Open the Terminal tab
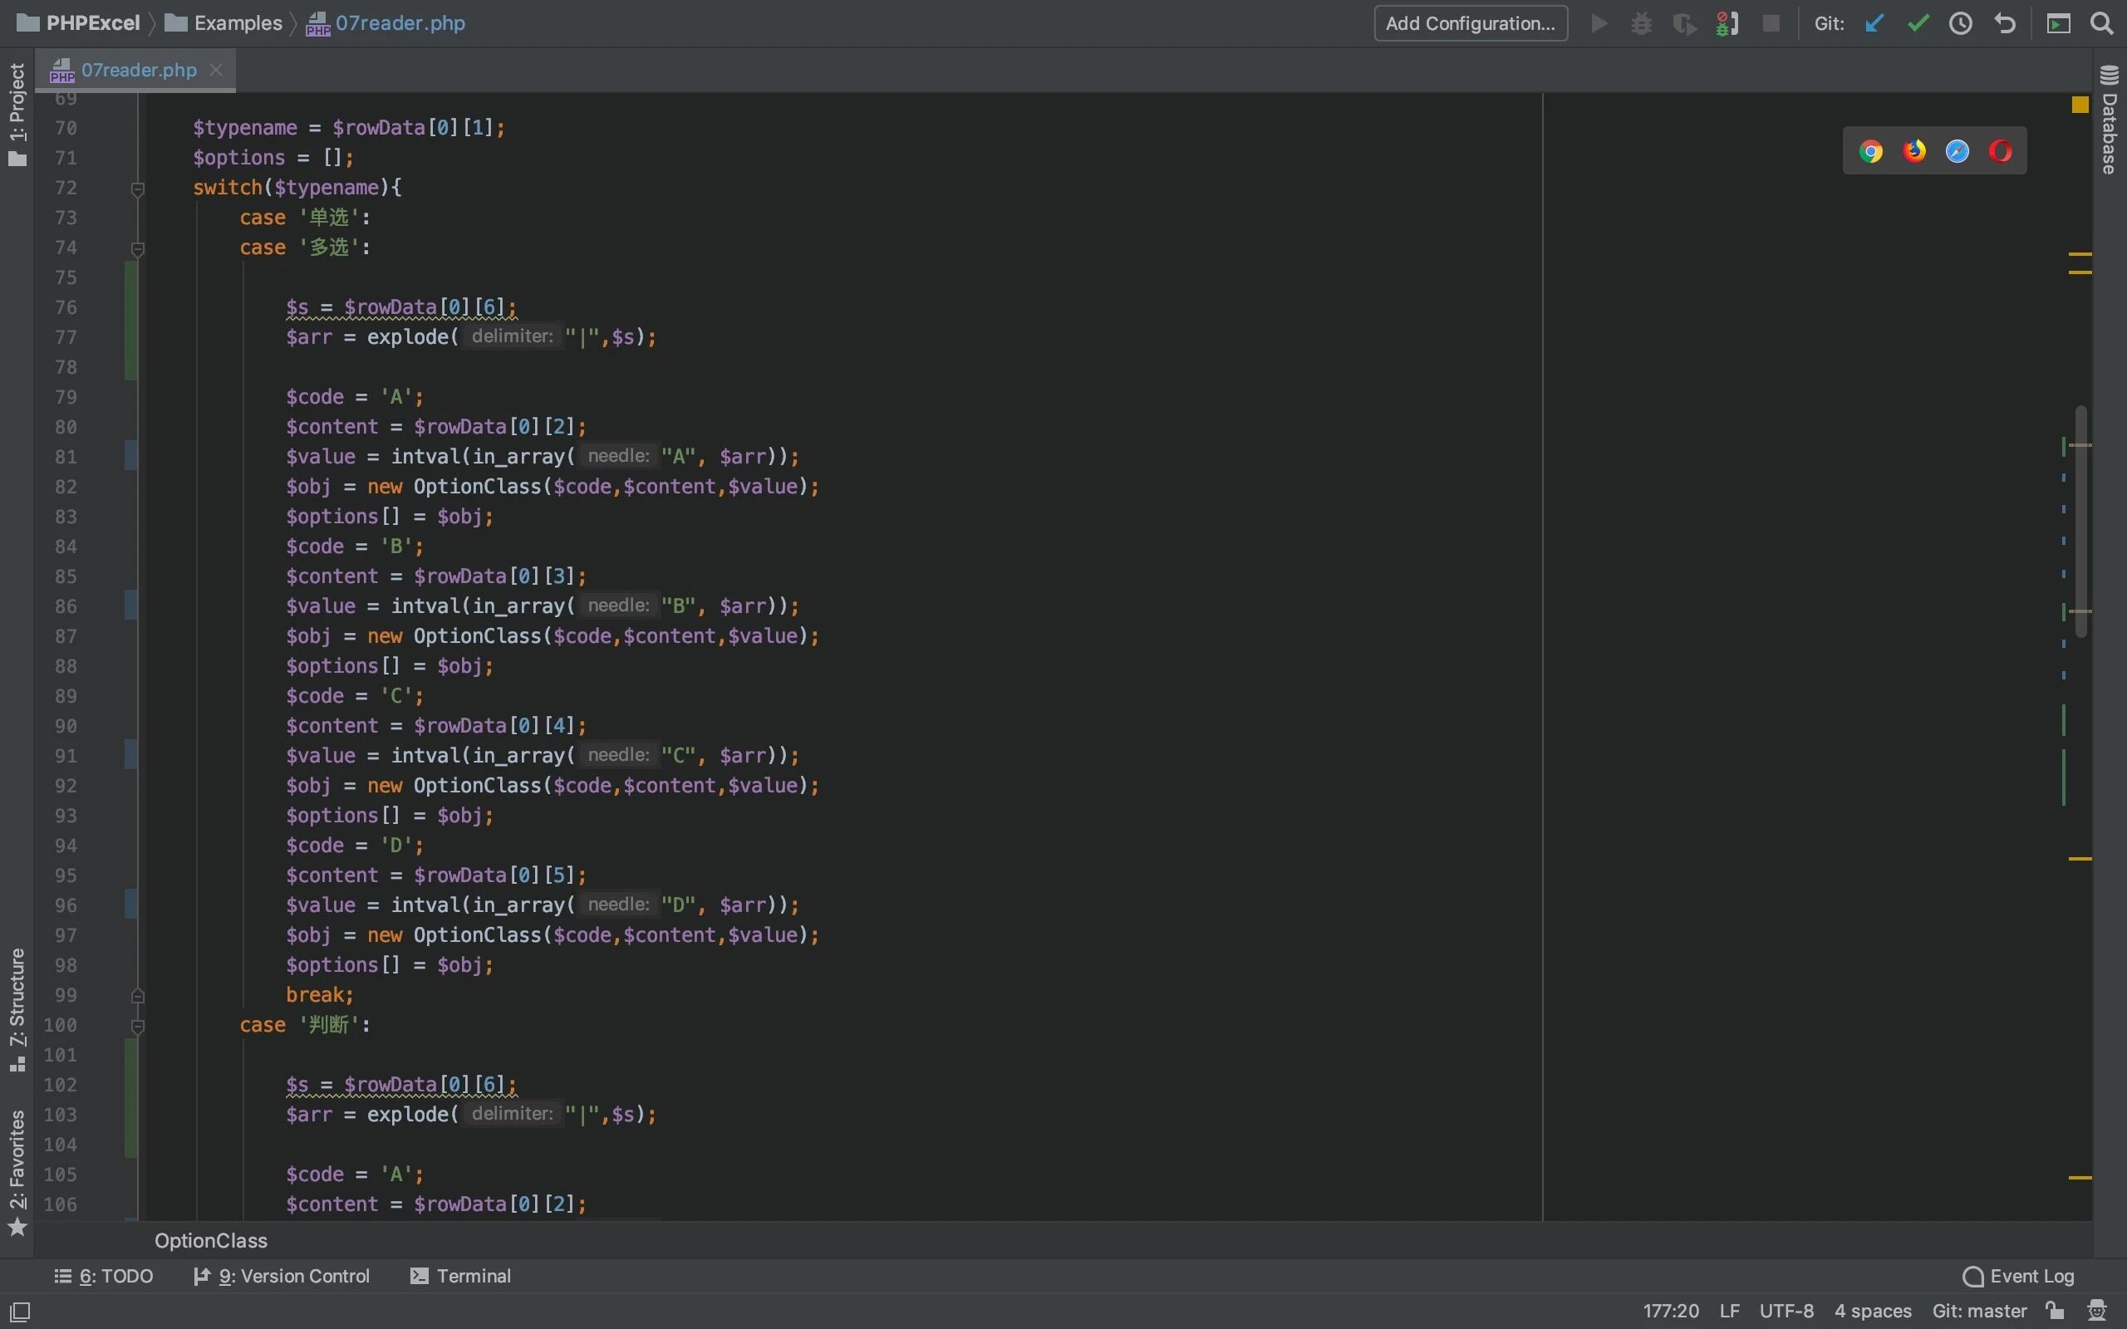 460,1275
